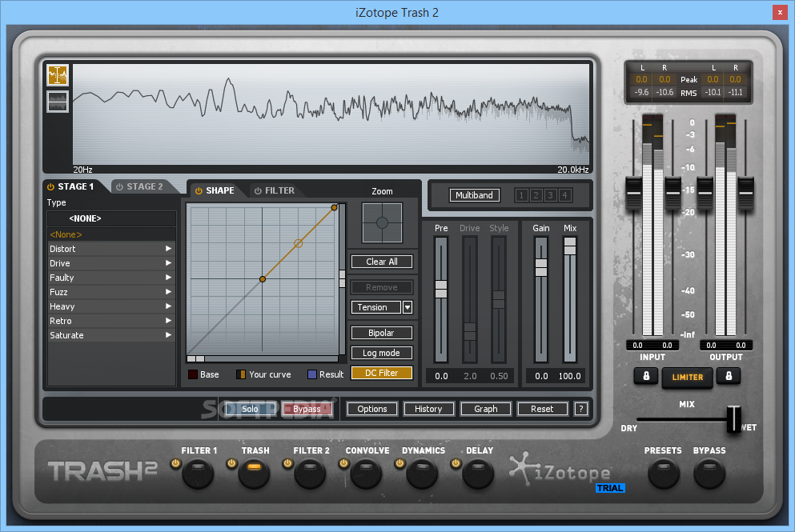
Task: Expand the Faulty category
Action: pyautogui.click(x=111, y=278)
